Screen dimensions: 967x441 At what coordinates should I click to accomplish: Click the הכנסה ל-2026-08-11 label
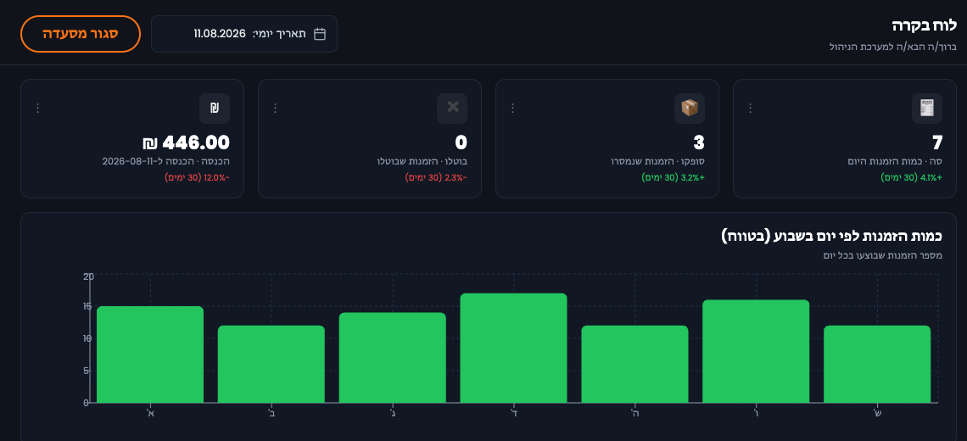point(166,162)
